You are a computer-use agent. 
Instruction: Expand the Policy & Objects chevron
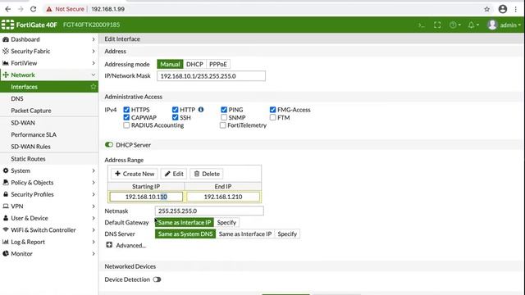pos(93,182)
